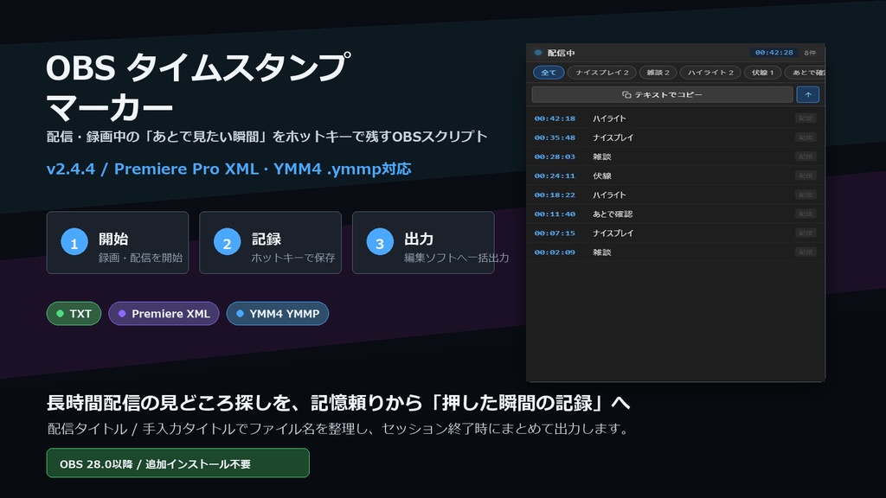The height and width of the screenshot is (498, 886).
Task: Click the gray badge in the 00:11:40 row
Action: (x=806, y=214)
